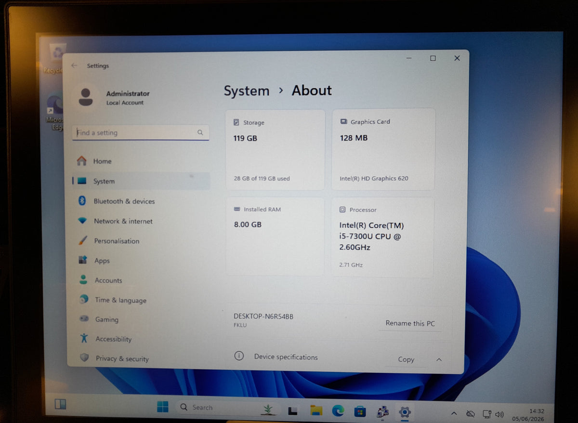Click the Settings gear taskbar icon
The width and height of the screenshot is (578, 423).
[x=405, y=412]
